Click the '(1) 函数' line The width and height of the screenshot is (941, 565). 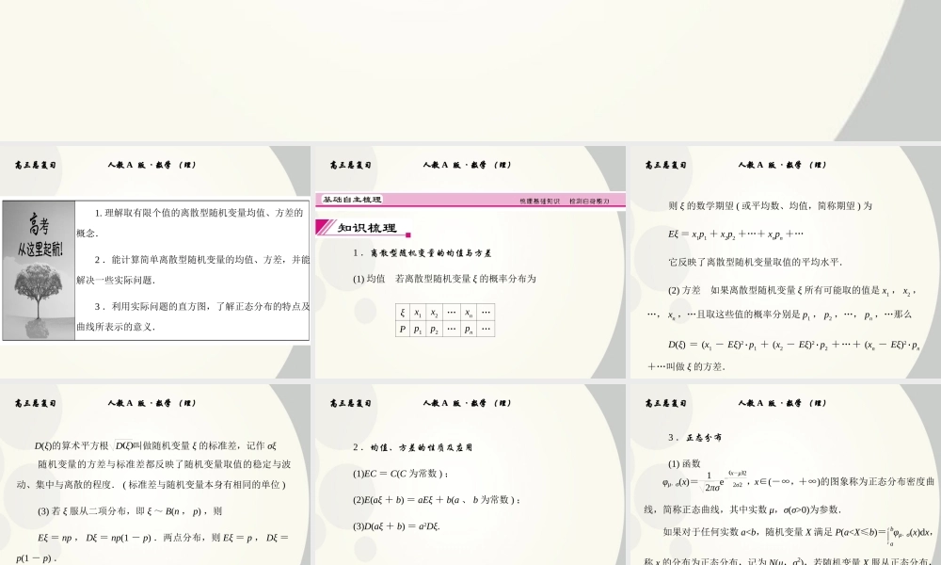[x=684, y=463]
